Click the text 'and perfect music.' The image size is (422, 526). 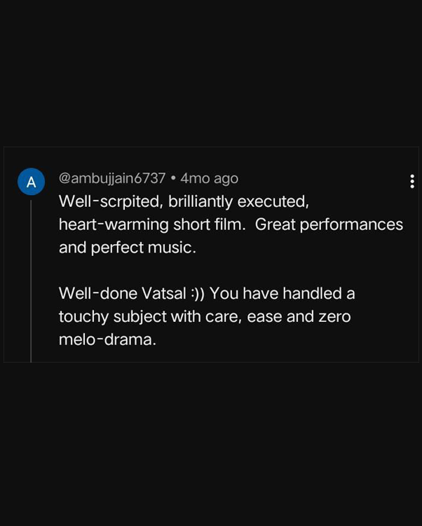[127, 248]
